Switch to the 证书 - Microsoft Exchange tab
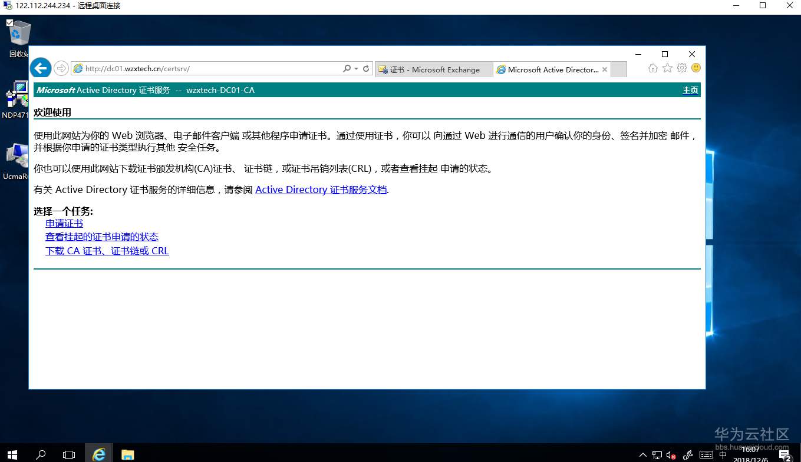This screenshot has width=801, height=462. point(433,69)
